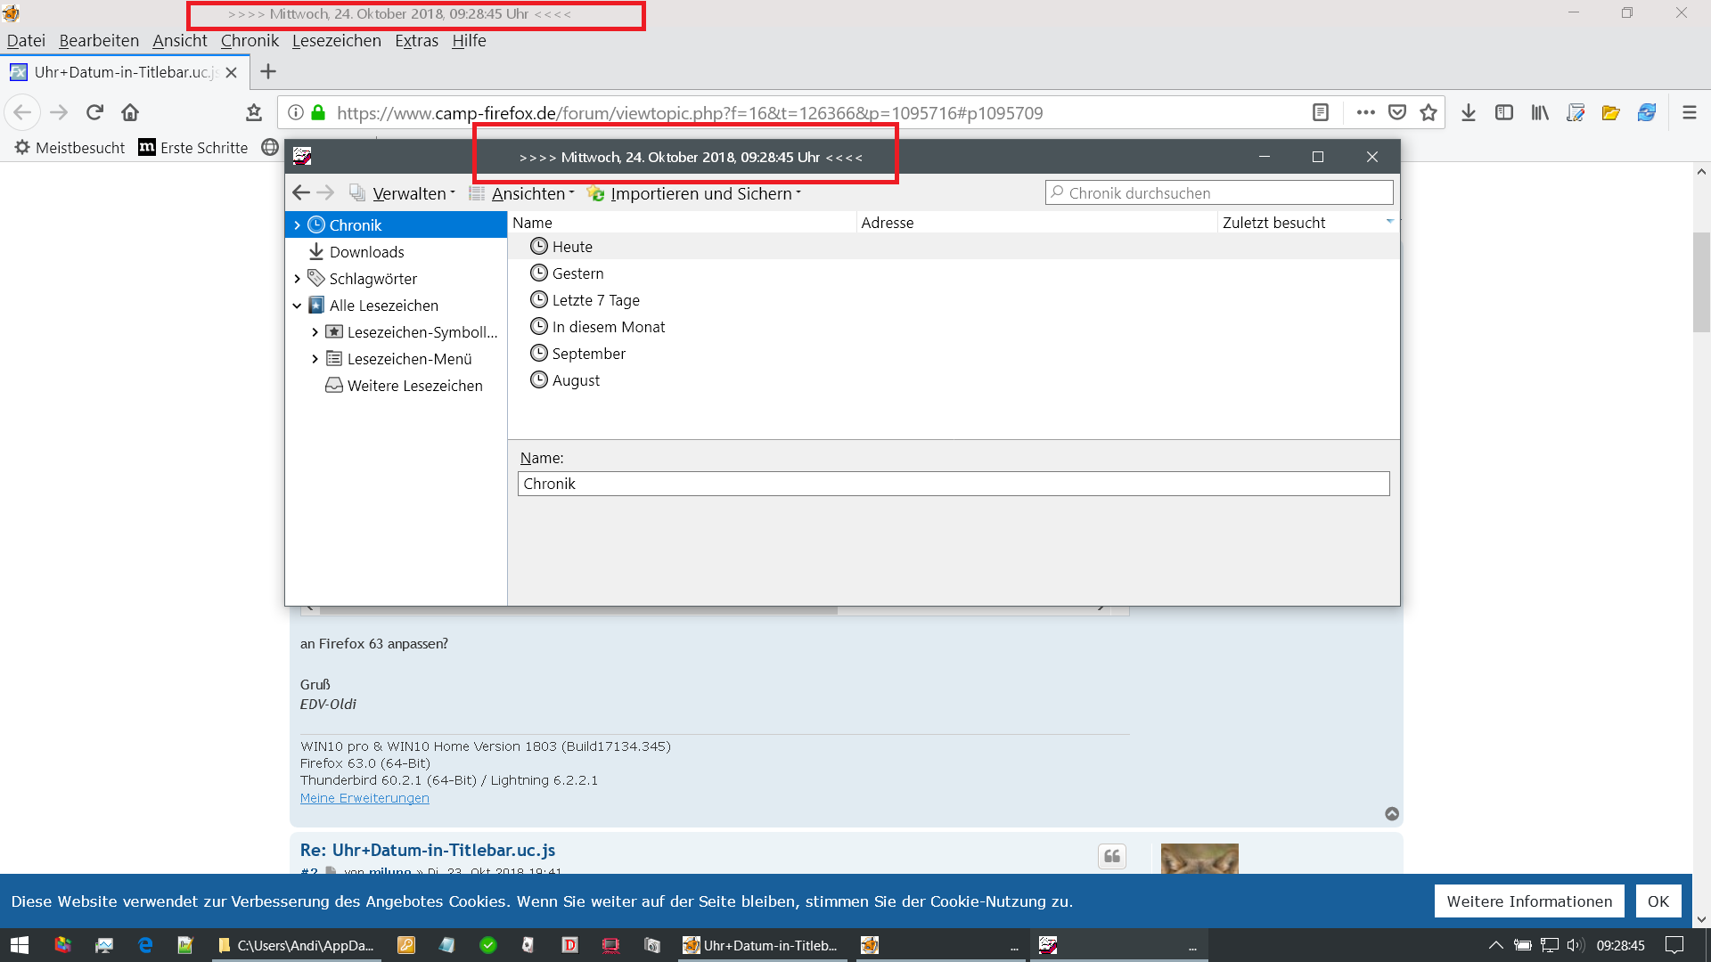Open the Library icon in toolbar
The height and width of the screenshot is (962, 1711).
pyautogui.click(x=1540, y=112)
